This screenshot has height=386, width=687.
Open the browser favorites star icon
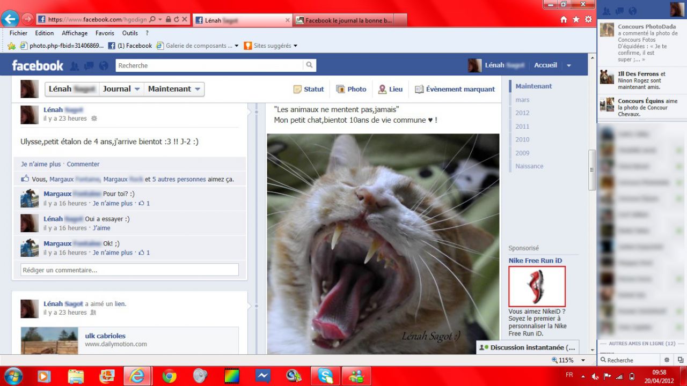tap(576, 19)
